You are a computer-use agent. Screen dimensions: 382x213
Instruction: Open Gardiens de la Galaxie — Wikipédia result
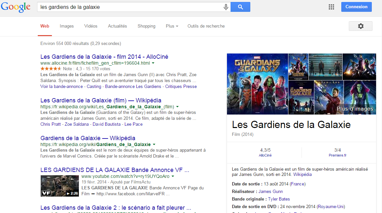[x=88, y=138]
